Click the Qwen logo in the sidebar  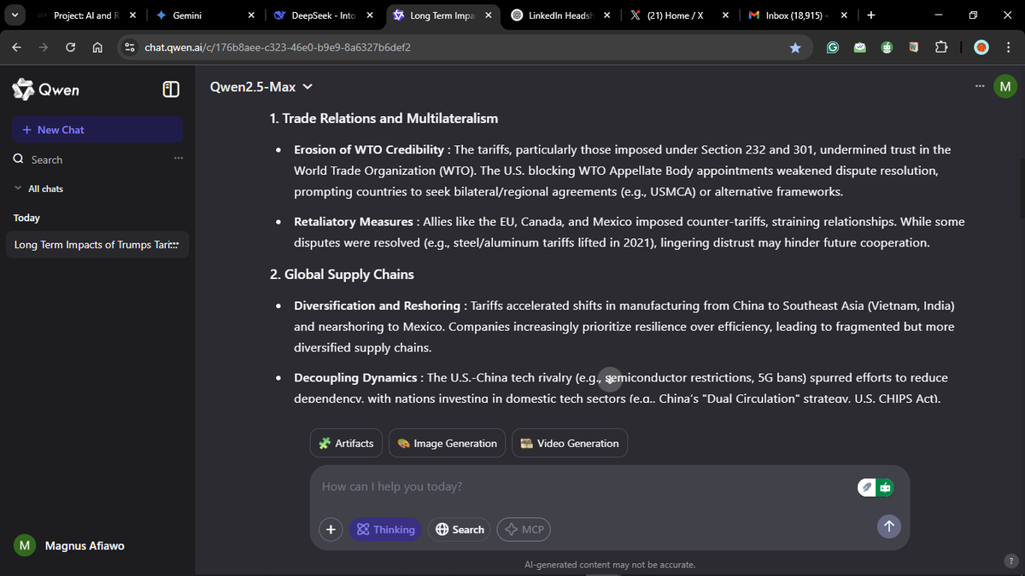click(46, 90)
